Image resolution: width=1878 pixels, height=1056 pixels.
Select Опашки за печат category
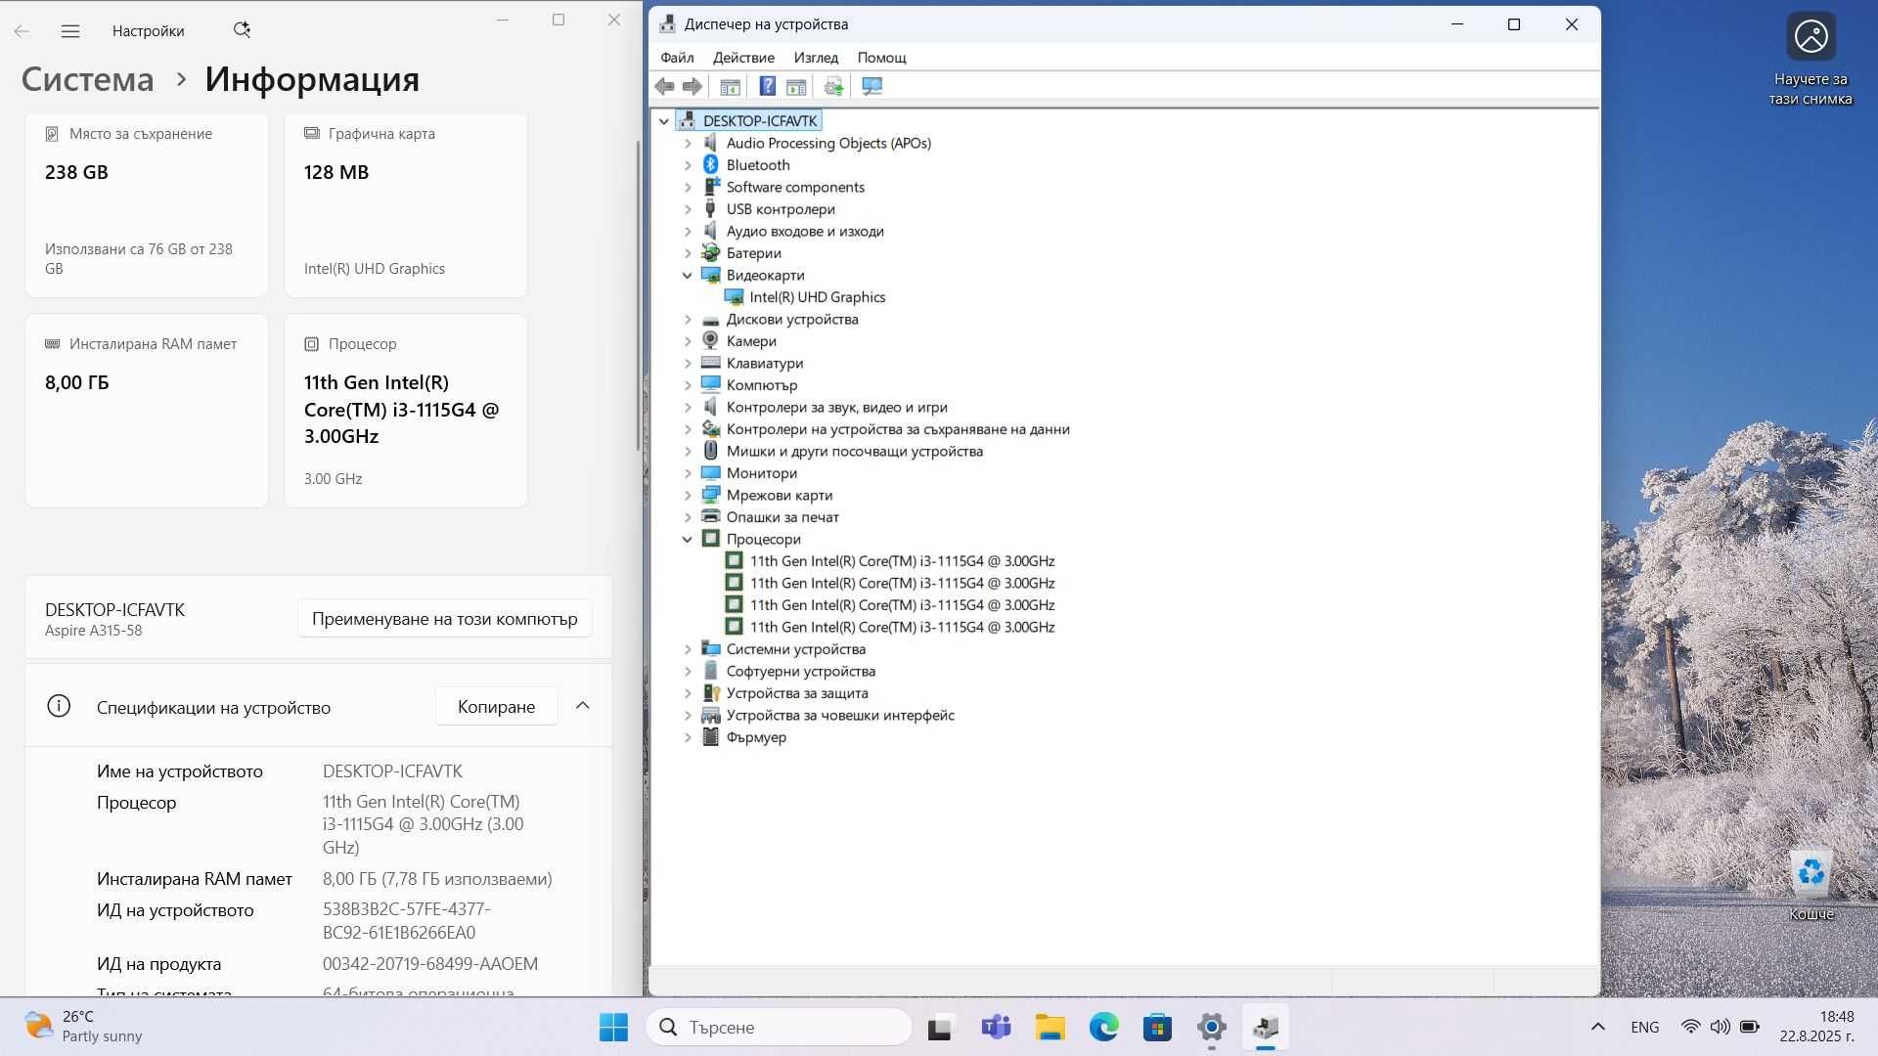[782, 517]
